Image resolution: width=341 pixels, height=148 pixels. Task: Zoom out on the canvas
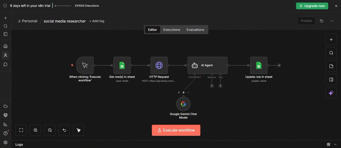(50, 130)
